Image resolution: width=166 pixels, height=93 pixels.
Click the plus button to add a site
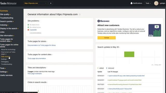pos(51,3)
